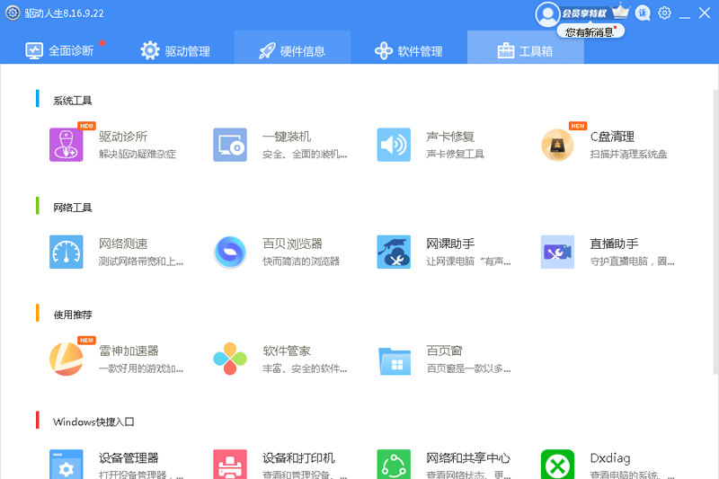This screenshot has height=479, width=719.
Task: Close the 驱动人生 window
Action: click(x=705, y=13)
